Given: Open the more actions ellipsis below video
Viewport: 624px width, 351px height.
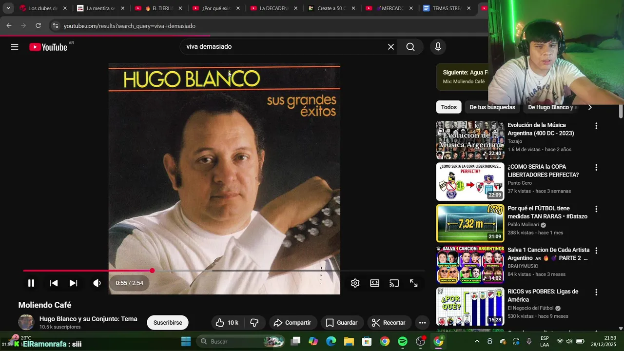Looking at the screenshot, I should (x=423, y=323).
